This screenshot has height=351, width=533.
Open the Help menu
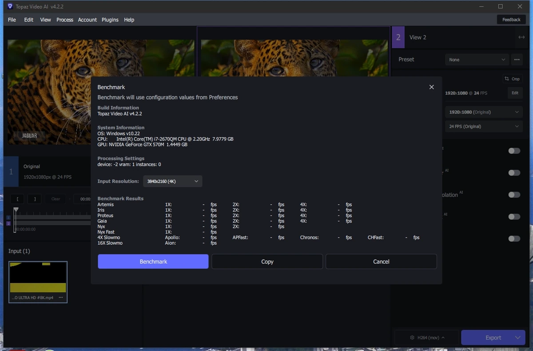tap(129, 20)
